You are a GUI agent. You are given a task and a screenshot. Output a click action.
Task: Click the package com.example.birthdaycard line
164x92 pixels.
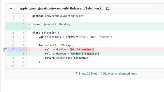point(58,16)
